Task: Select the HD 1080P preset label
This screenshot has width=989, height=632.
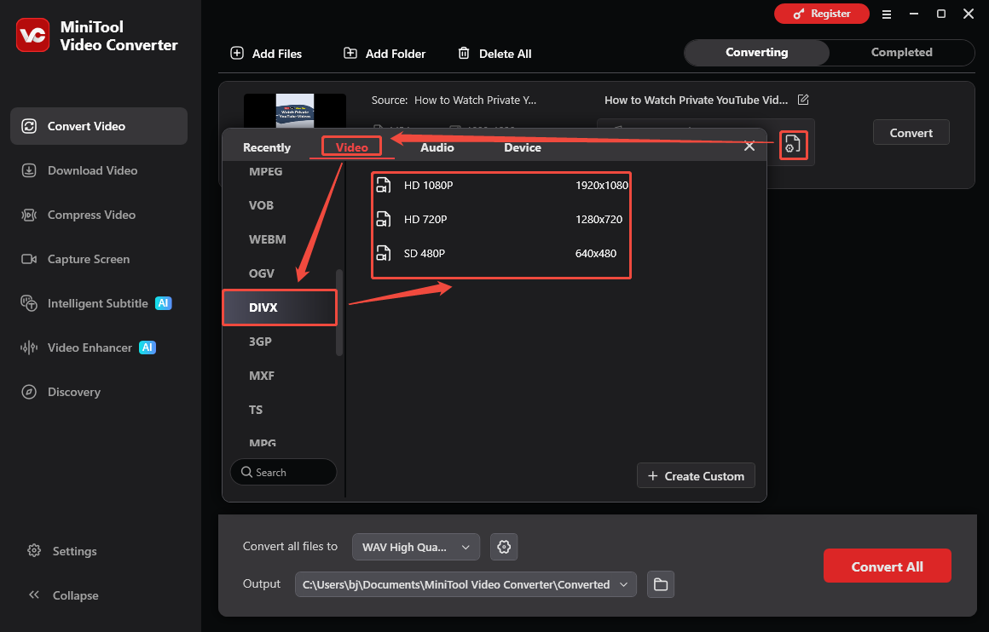Action: click(428, 185)
